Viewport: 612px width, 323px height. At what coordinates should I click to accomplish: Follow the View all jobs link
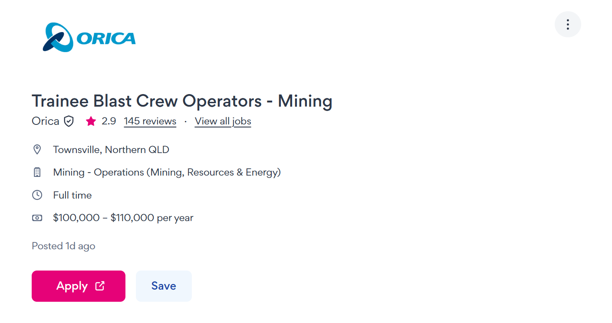tap(223, 121)
